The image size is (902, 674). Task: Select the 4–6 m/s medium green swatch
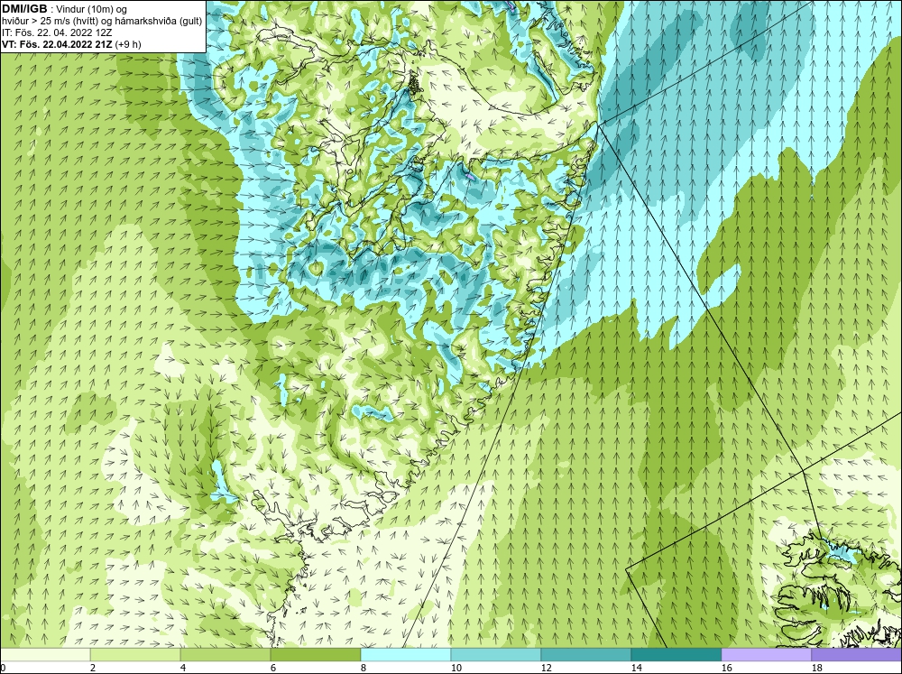225,654
